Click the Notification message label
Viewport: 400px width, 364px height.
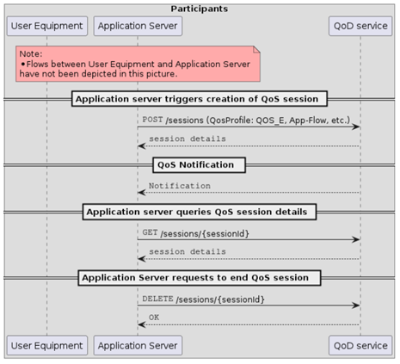[x=180, y=186]
